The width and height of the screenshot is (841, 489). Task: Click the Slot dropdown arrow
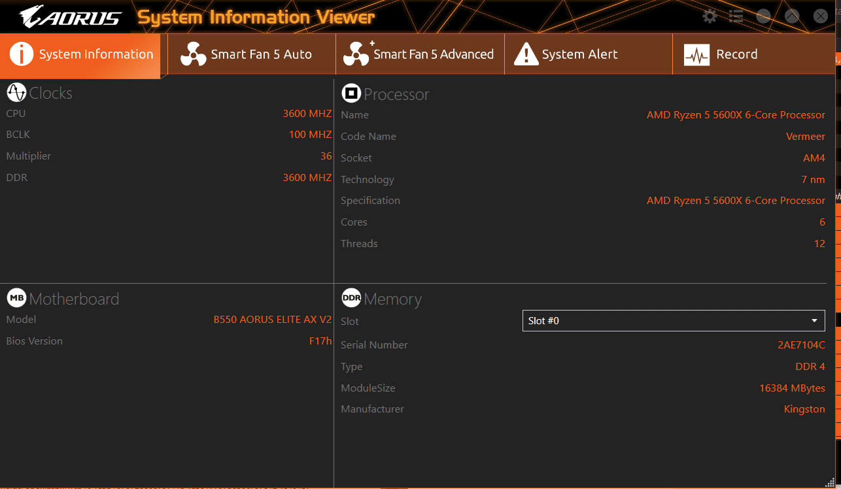(x=814, y=321)
